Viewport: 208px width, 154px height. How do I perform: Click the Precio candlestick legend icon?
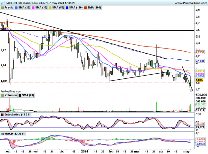tap(3, 7)
